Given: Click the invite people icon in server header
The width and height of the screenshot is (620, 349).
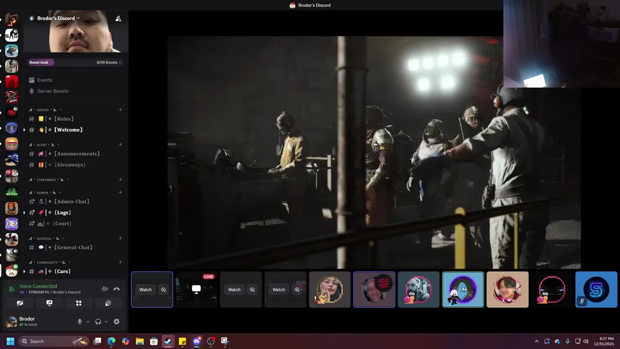Looking at the screenshot, I should [118, 18].
